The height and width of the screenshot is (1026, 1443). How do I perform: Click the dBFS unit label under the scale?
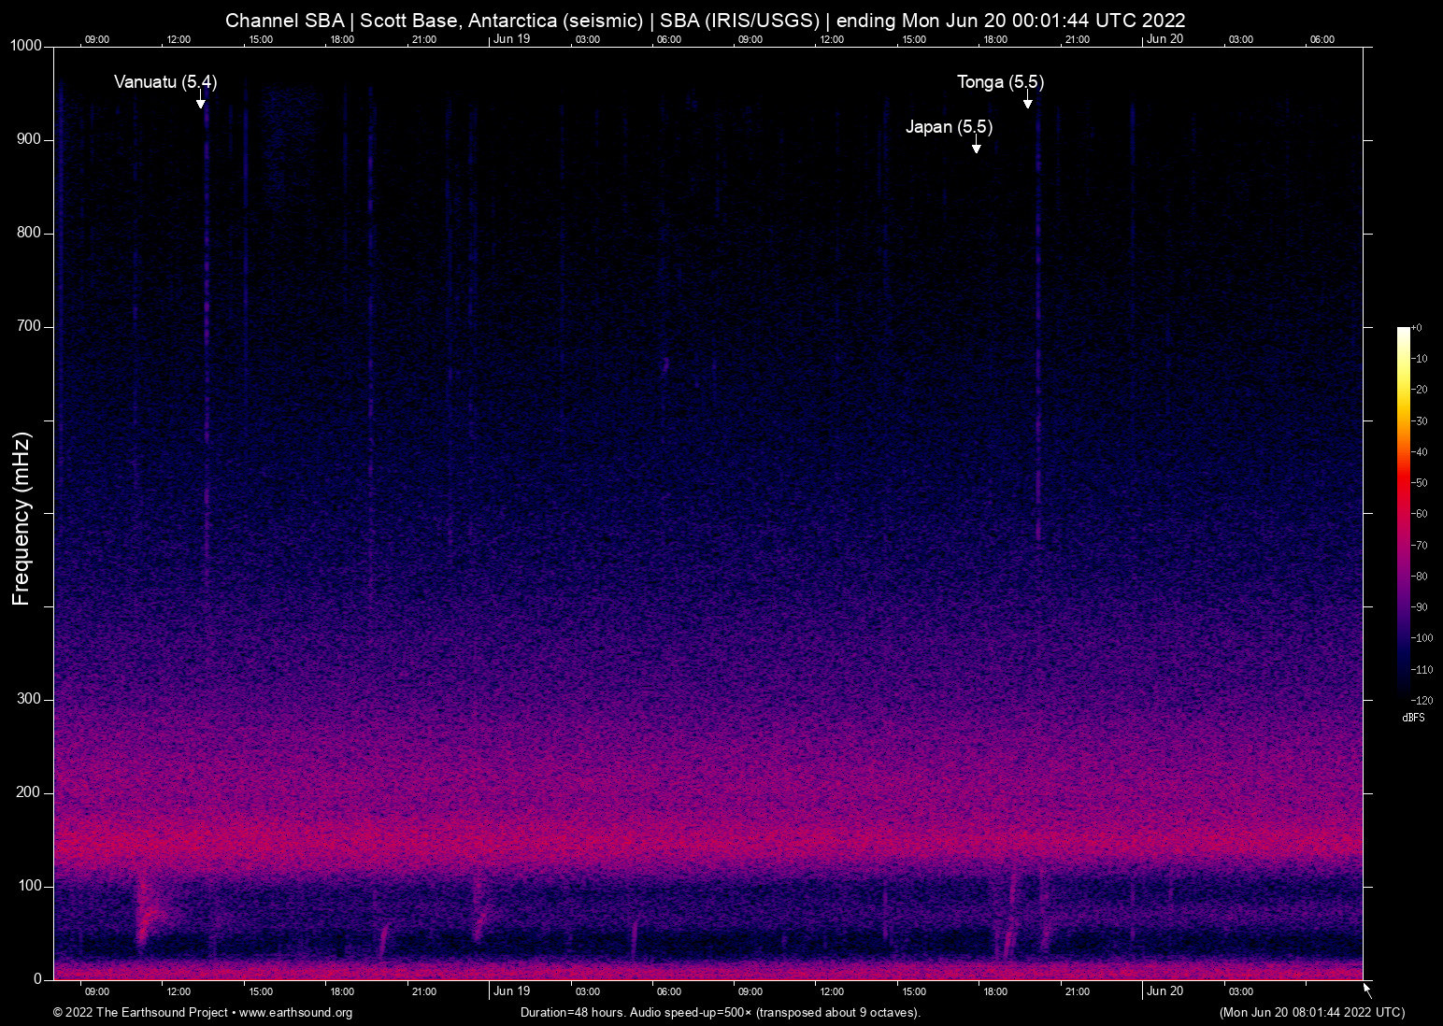pos(1413,718)
